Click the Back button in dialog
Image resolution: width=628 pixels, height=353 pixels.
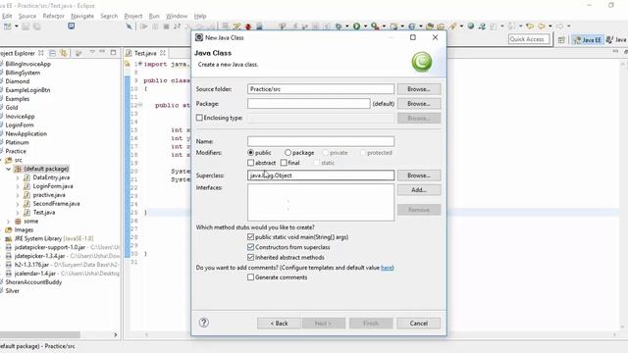[279, 323]
